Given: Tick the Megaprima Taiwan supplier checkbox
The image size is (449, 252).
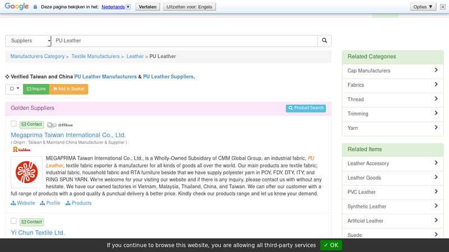Looking at the screenshot, I should [x=13, y=124].
